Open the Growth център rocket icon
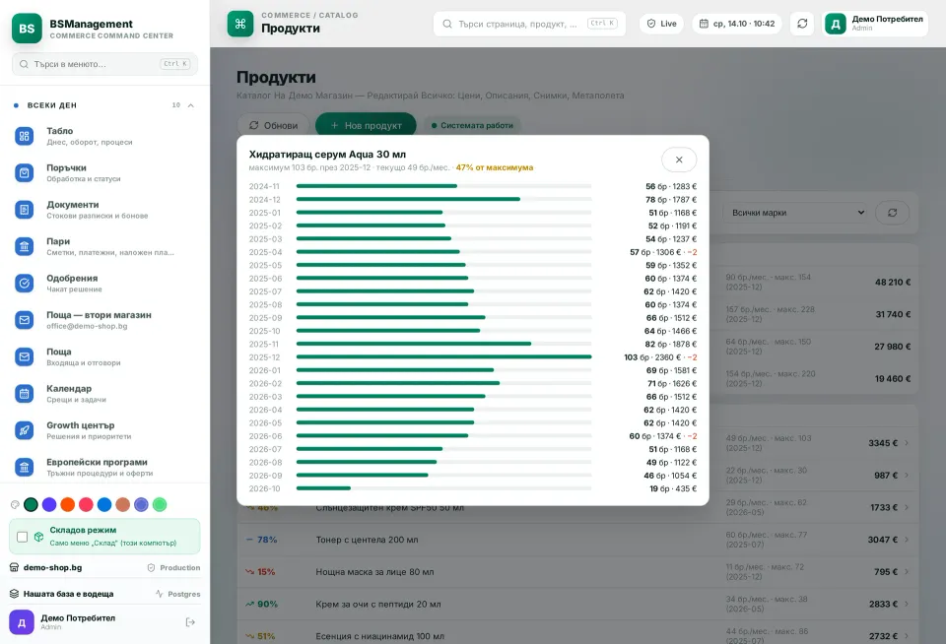 coord(24,430)
